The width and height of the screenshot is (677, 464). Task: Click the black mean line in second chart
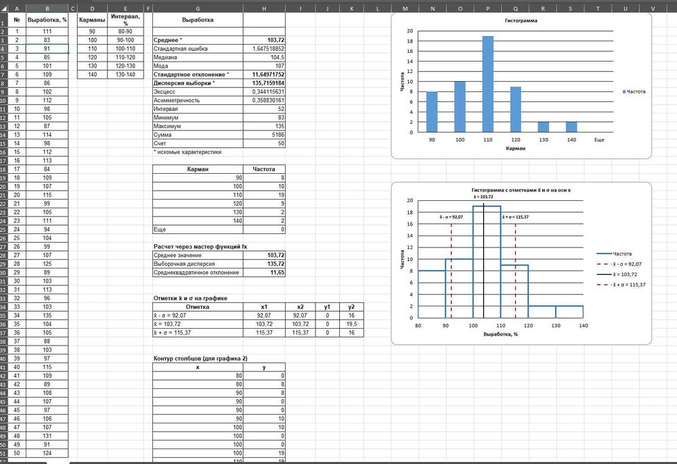(483, 261)
